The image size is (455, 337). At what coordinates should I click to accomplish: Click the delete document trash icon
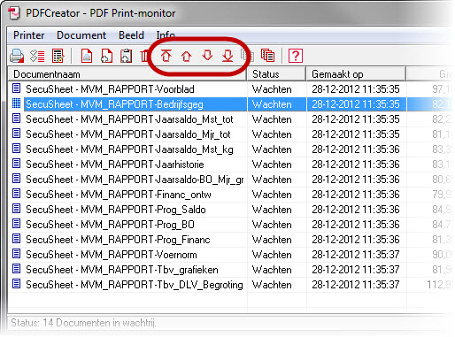click(144, 56)
